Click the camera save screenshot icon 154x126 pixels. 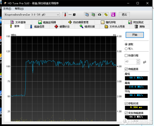[x=100, y=15]
